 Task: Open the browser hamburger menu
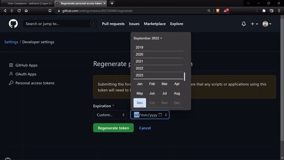click(279, 11)
